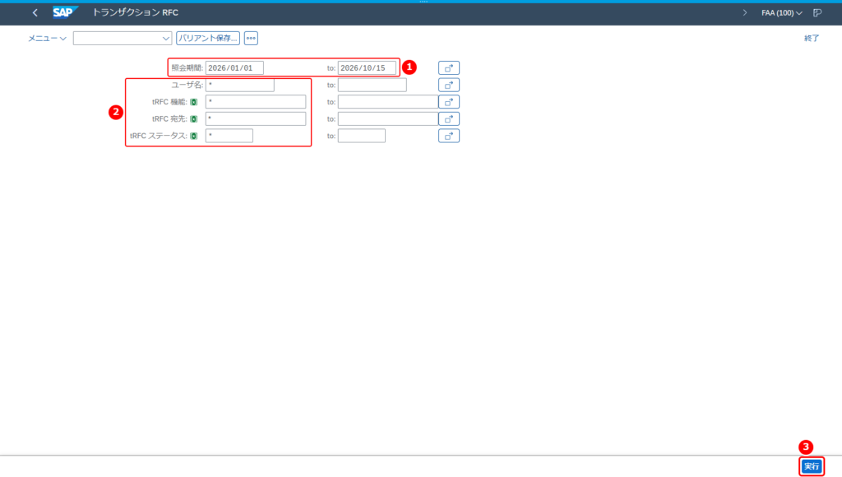Show more toolbar actions via the three-dots button
This screenshot has width=842, height=477.
251,38
